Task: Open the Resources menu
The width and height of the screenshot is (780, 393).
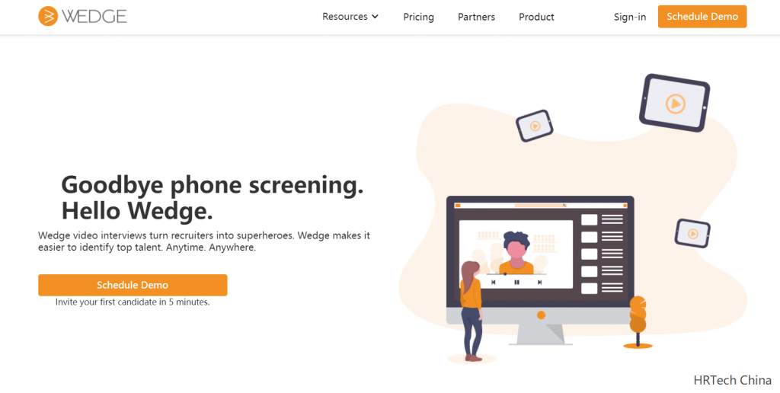Action: pos(350,17)
